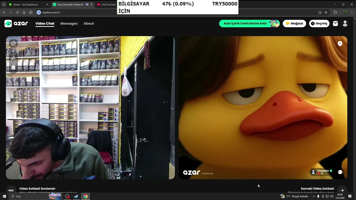Click the Azar logo in the header
The width and height of the screenshot is (356, 200).
click(x=16, y=24)
